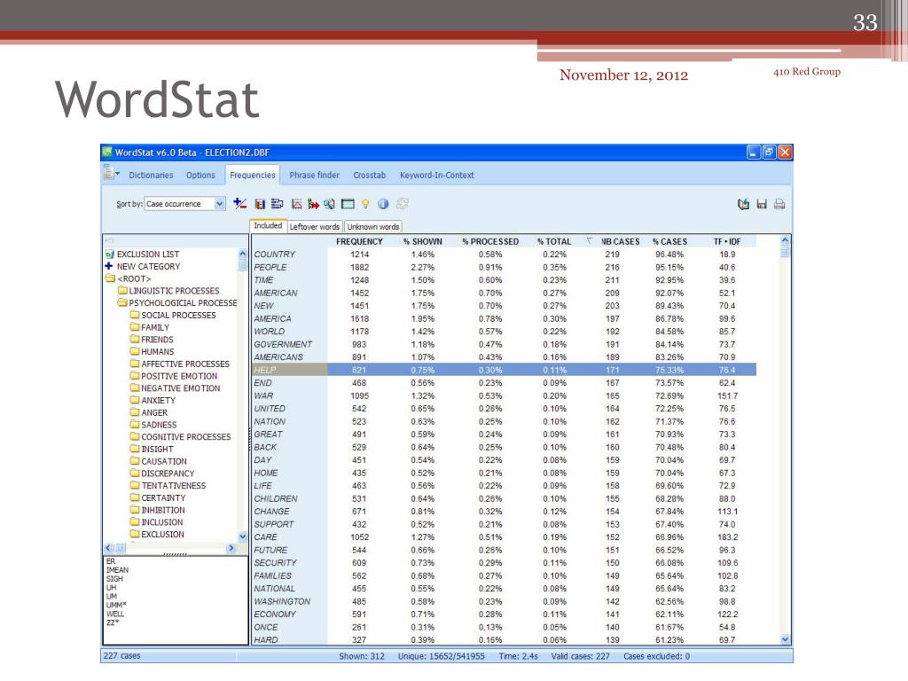Click the plus/minus add-remove words icon
908x681 pixels.
[239, 203]
